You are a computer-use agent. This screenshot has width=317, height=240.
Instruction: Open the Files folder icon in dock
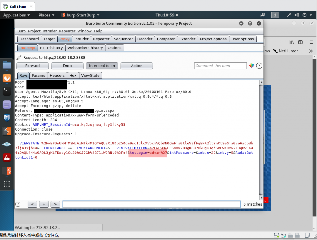click(x=7, y=65)
